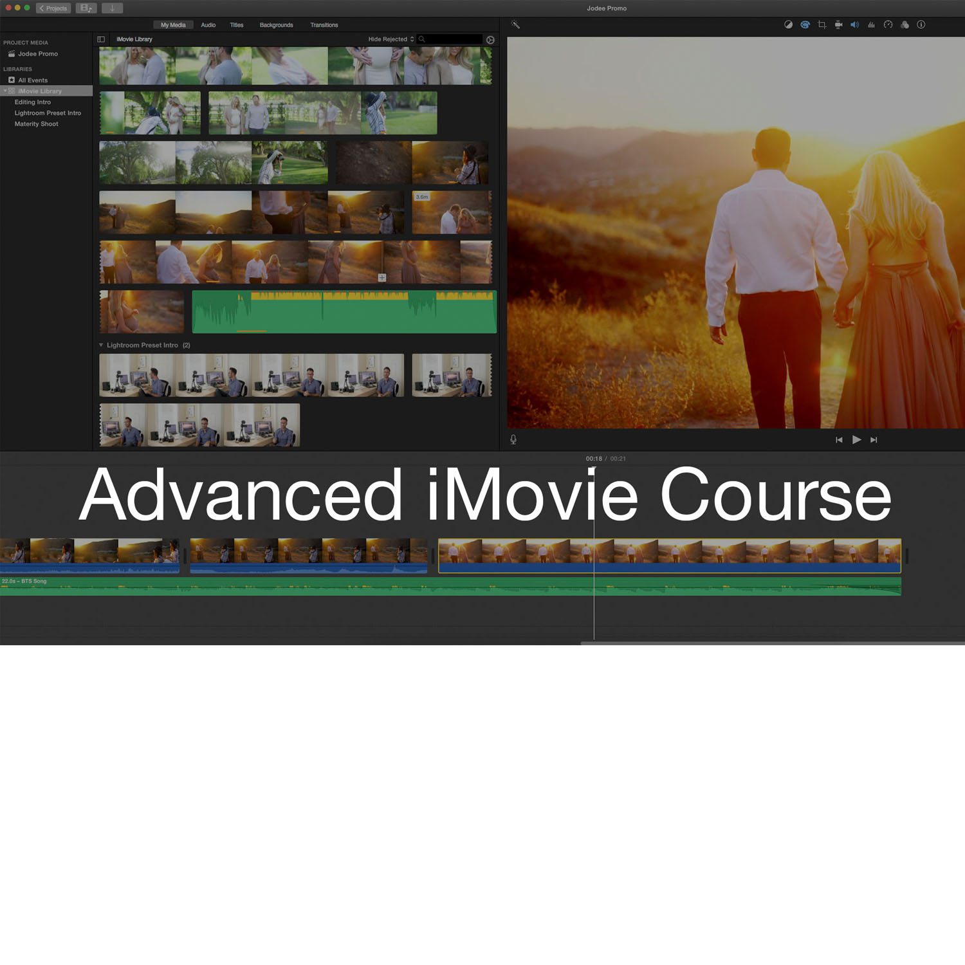Click the iMovie Library browser title
The width and height of the screenshot is (965, 965).
pos(134,39)
